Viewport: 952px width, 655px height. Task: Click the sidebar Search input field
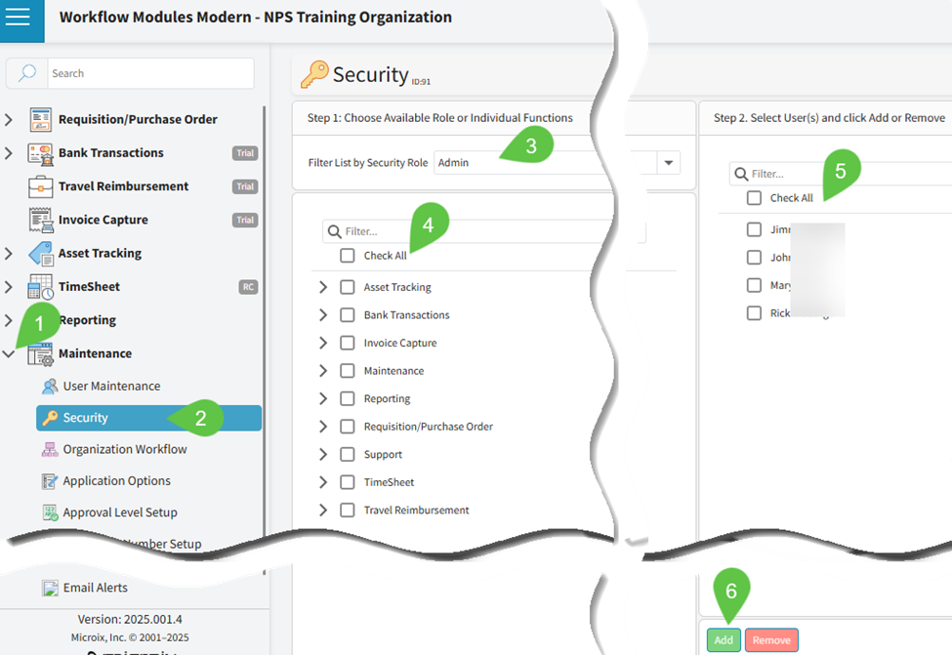(146, 73)
